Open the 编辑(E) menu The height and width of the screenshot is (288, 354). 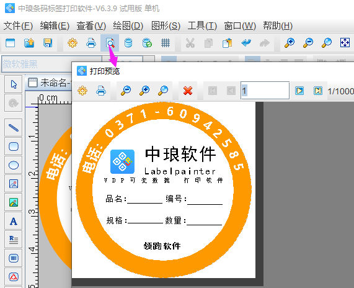tap(55, 26)
